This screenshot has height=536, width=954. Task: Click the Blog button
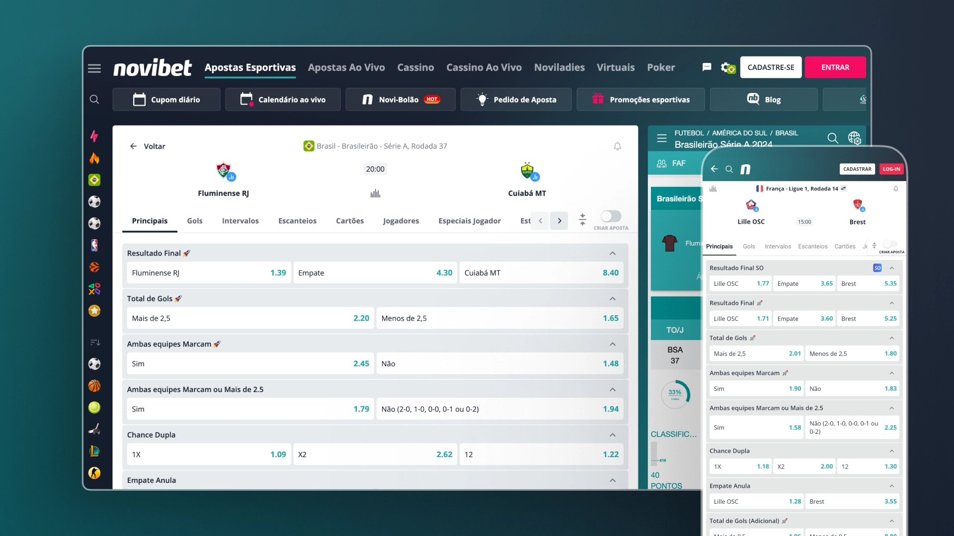point(764,99)
